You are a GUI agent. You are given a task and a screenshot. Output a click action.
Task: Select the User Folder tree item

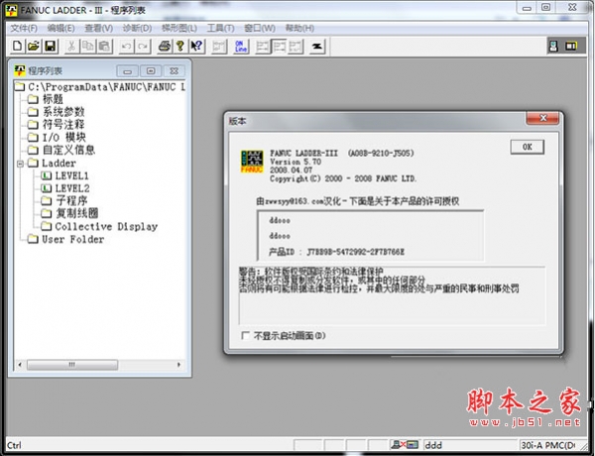coord(72,239)
